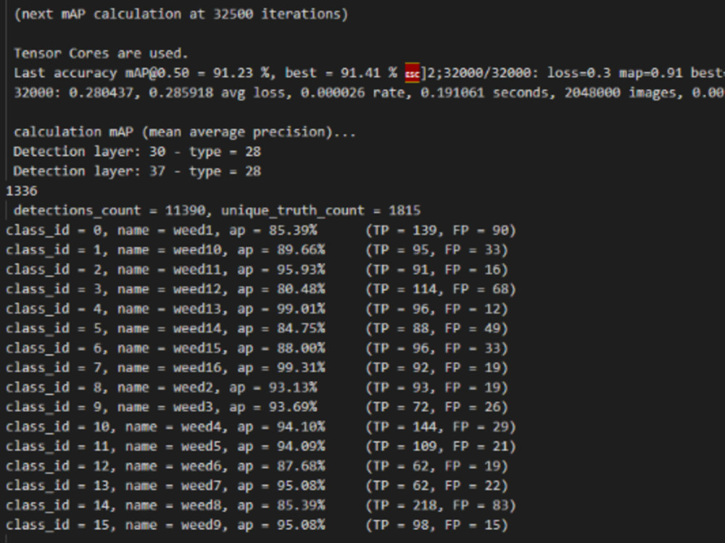Click the weed6 ap = 87.68% row

point(257,466)
